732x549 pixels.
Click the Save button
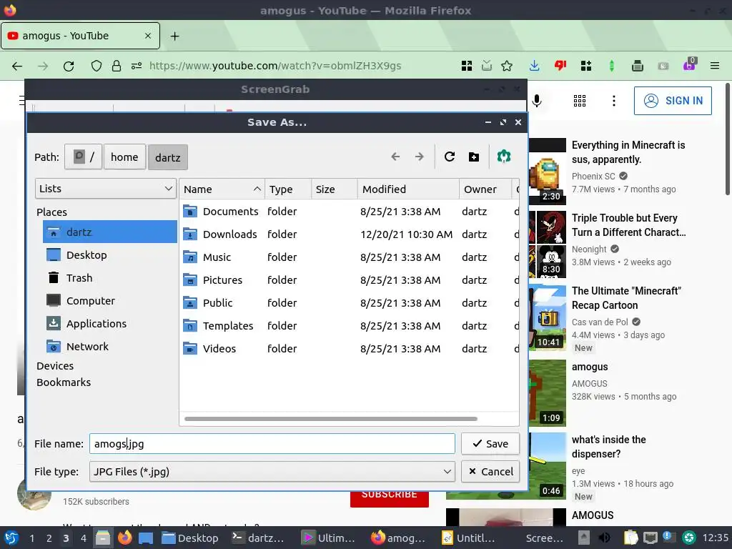click(490, 443)
